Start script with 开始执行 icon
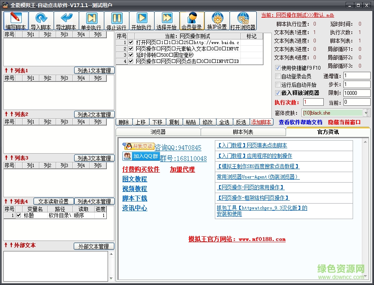 (142, 18)
